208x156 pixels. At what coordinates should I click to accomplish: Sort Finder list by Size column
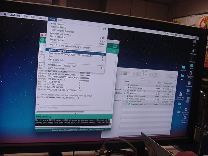tap(160, 83)
